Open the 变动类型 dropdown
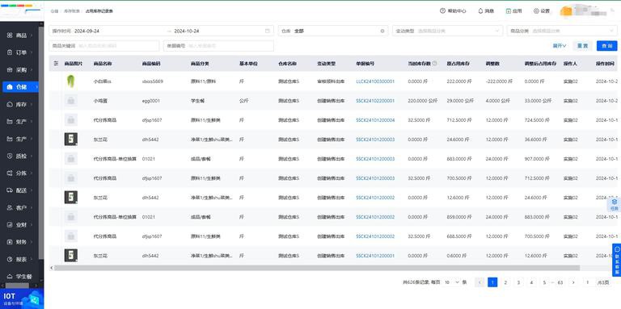The image size is (621, 309). 447,31
